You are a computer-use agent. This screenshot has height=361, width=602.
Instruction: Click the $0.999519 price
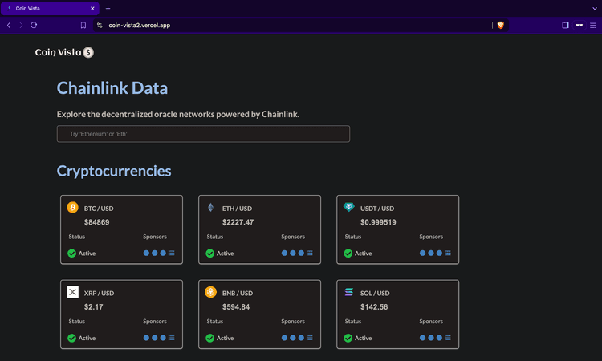(x=378, y=222)
